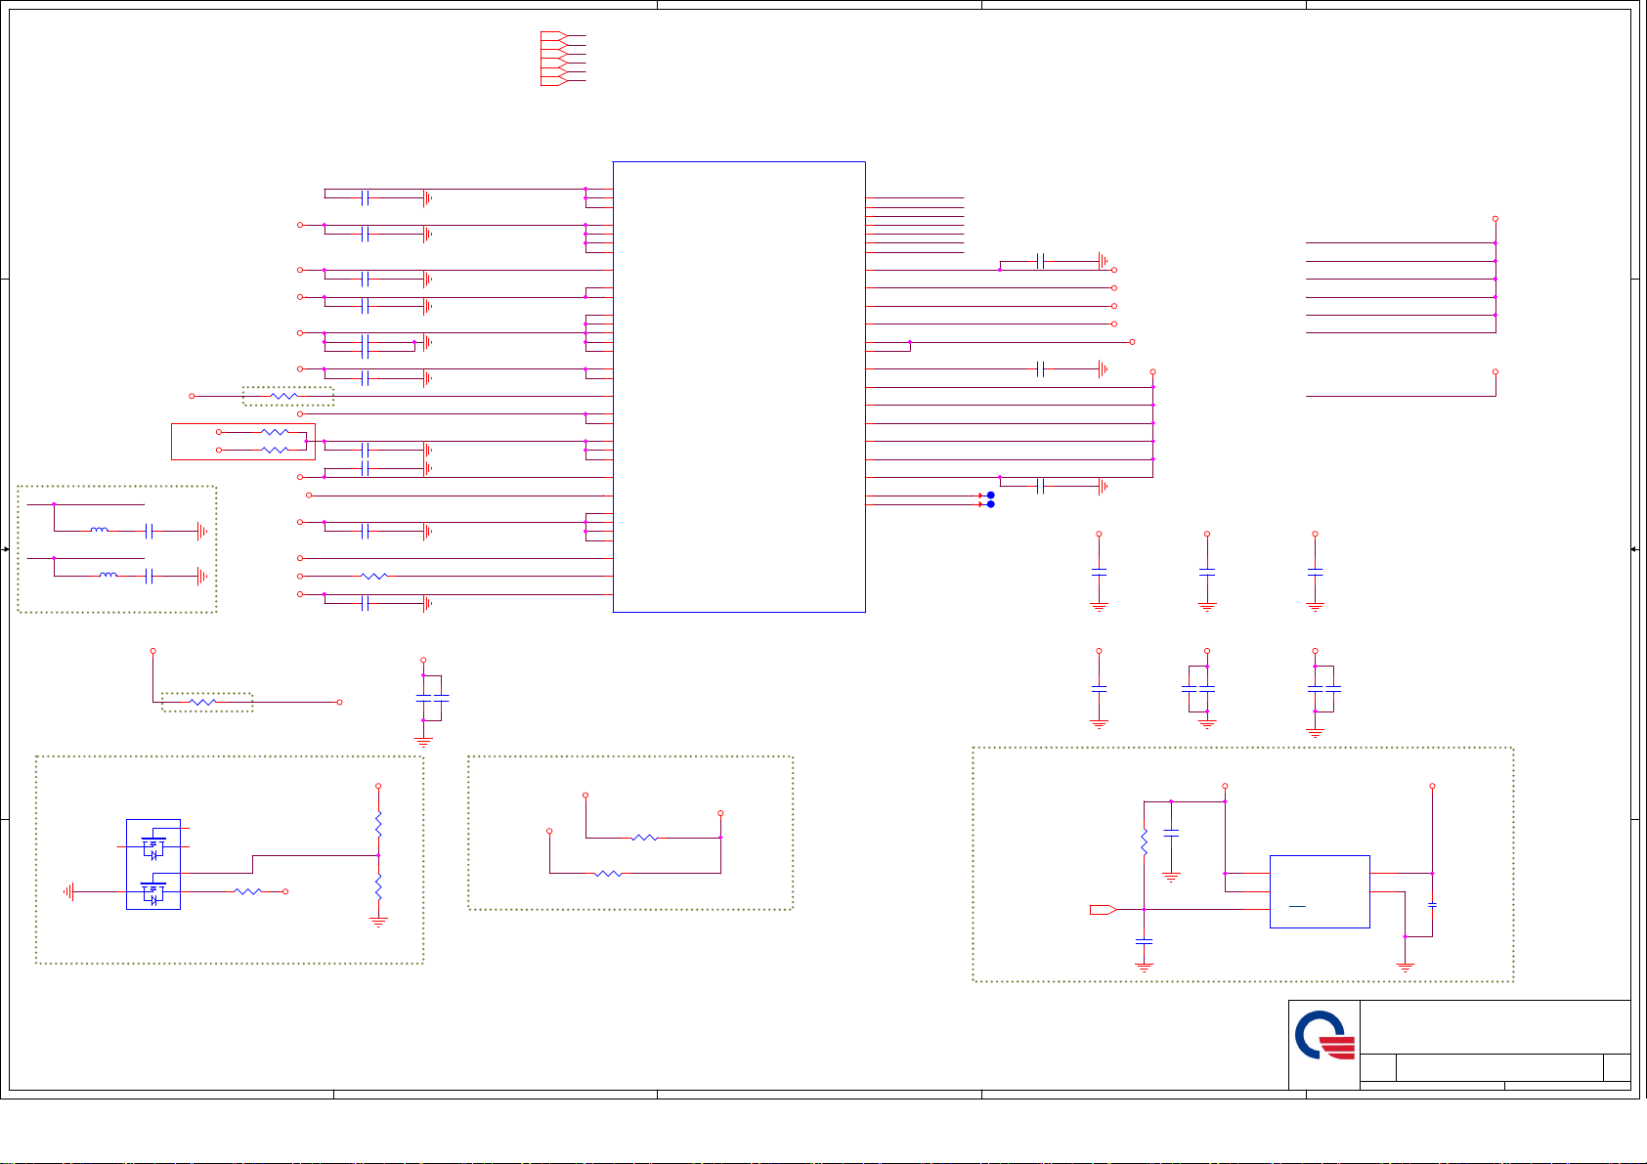This screenshot has width=1647, height=1164.
Task: Select lower resistor in bottom-middle dotted box
Action: pos(608,874)
